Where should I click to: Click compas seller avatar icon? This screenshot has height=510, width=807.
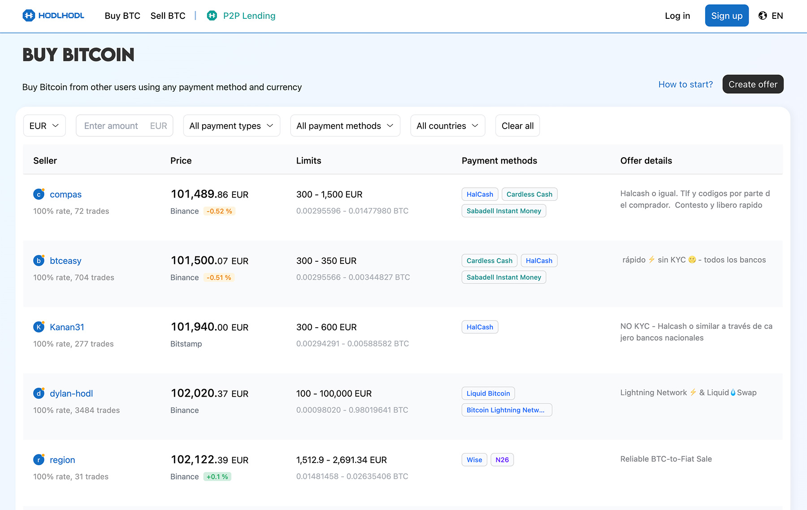(39, 194)
